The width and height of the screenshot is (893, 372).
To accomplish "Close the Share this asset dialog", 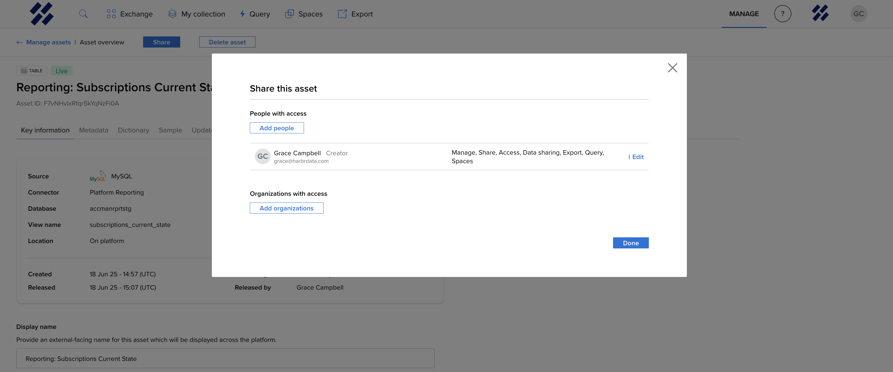I will click(672, 68).
